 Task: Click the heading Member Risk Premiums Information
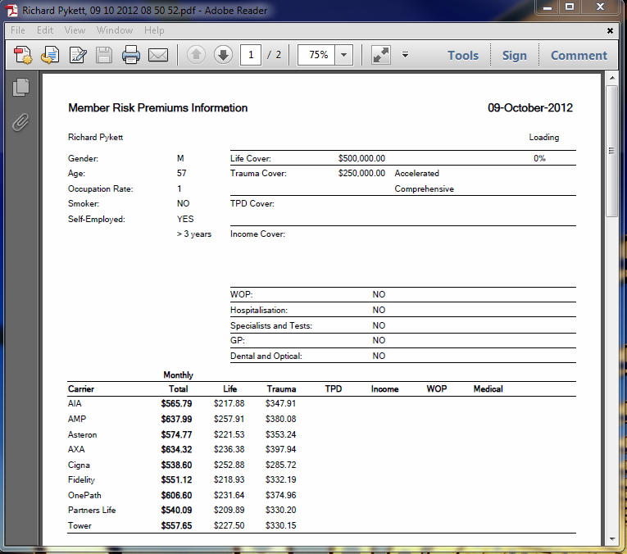(x=157, y=108)
